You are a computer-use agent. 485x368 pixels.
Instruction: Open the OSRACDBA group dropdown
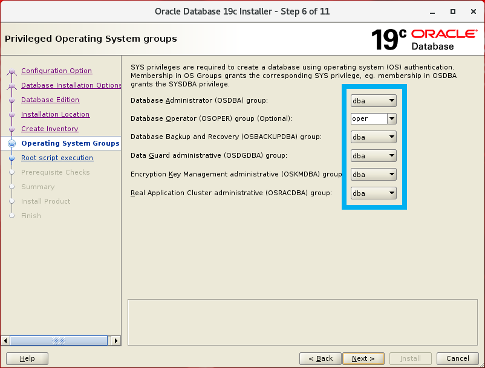[x=373, y=193]
